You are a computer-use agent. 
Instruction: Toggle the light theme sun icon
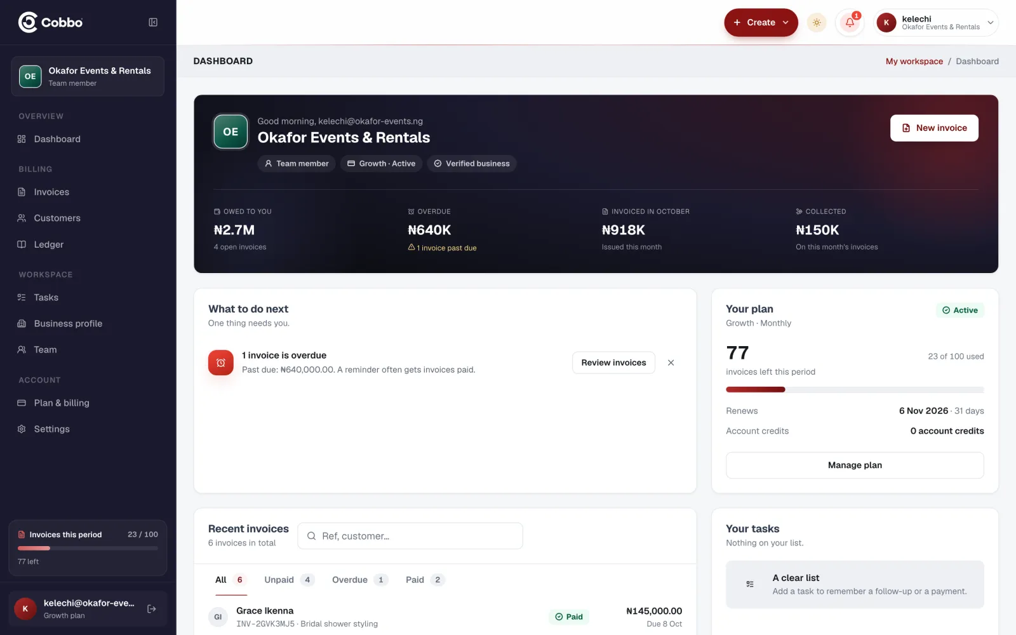tap(817, 23)
